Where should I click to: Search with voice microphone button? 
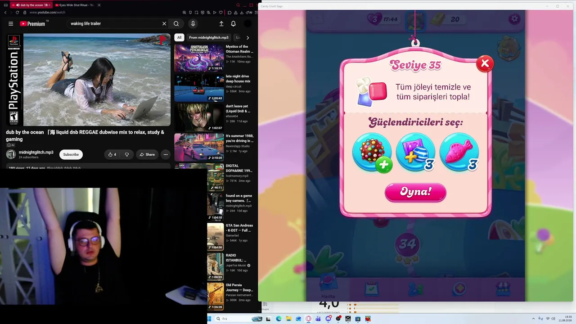tap(193, 23)
